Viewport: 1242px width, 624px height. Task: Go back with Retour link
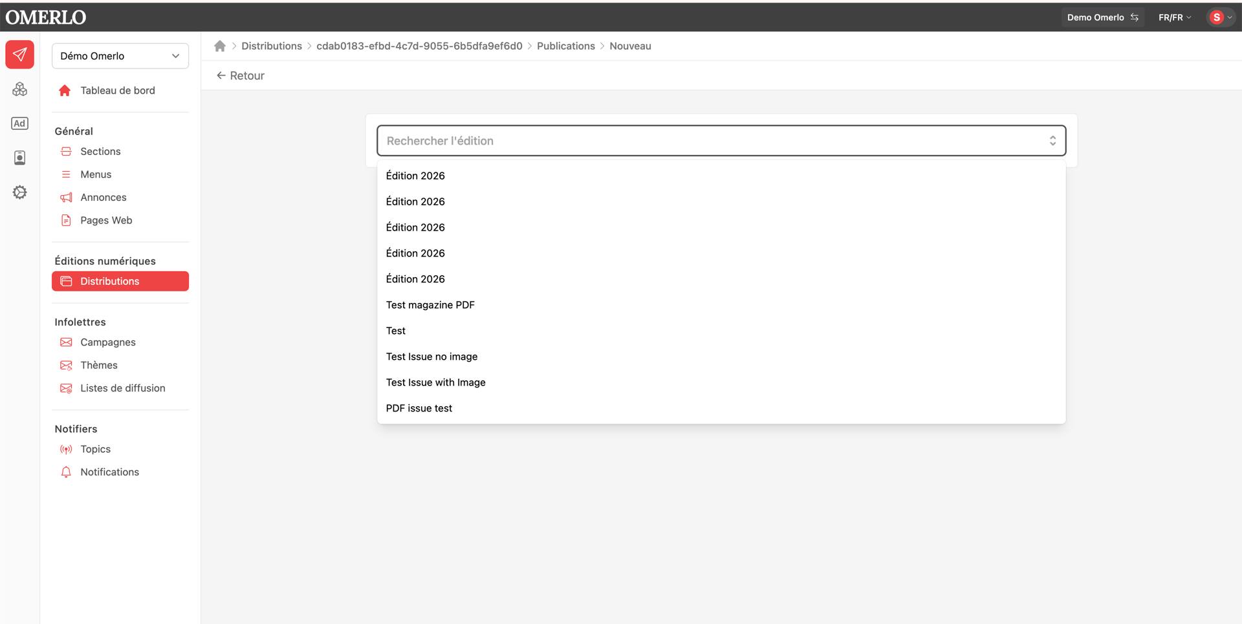(x=240, y=76)
